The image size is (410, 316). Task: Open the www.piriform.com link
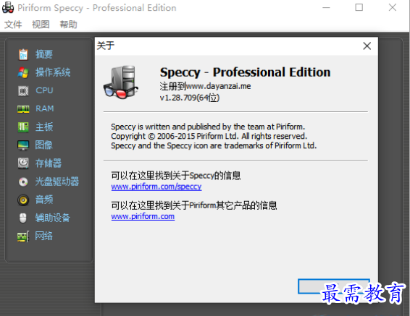143,216
